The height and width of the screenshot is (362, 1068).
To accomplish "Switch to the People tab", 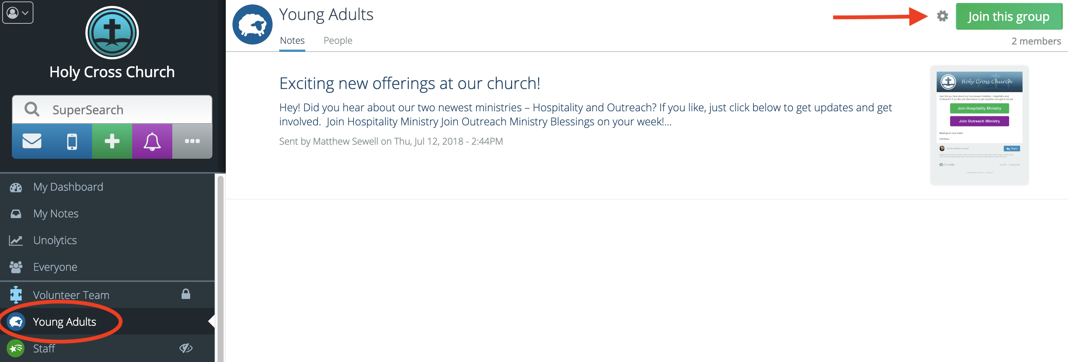I will [338, 40].
